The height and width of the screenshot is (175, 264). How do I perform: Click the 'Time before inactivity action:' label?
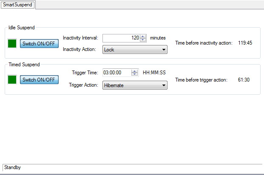(204, 43)
